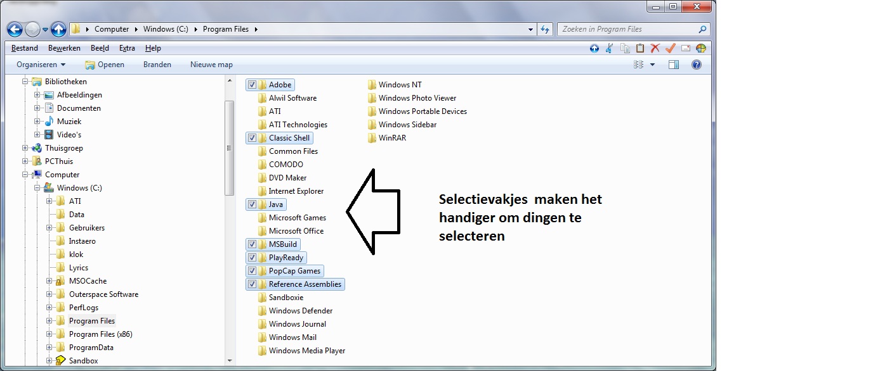Screen dimensions: 892x371
Task: Click the Afbeeldingen library icon
Action: [49, 95]
